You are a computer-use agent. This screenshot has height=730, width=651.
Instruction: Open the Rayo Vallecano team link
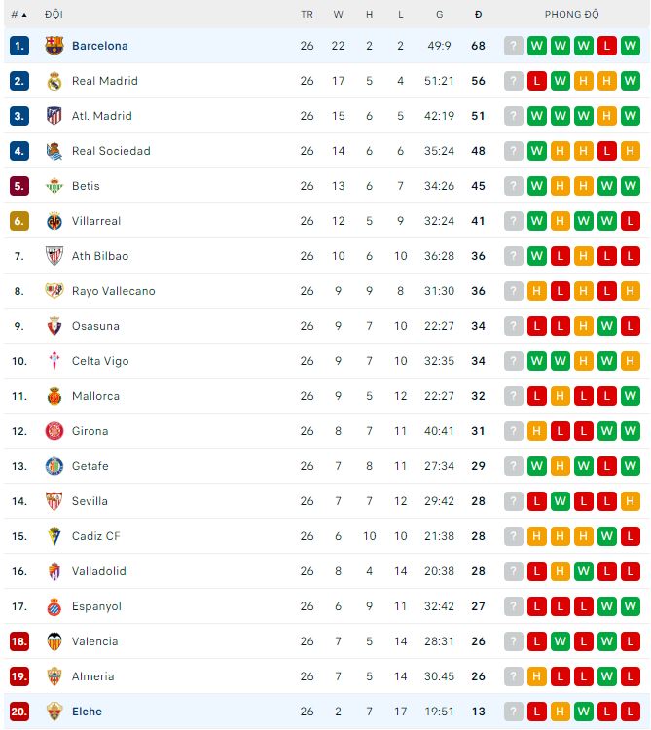[x=113, y=291]
